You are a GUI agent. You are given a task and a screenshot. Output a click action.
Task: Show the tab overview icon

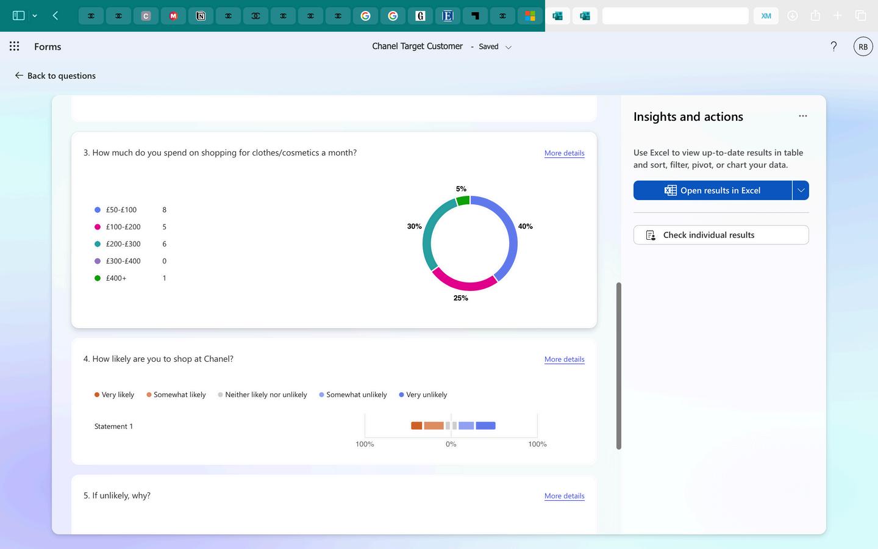861,15
